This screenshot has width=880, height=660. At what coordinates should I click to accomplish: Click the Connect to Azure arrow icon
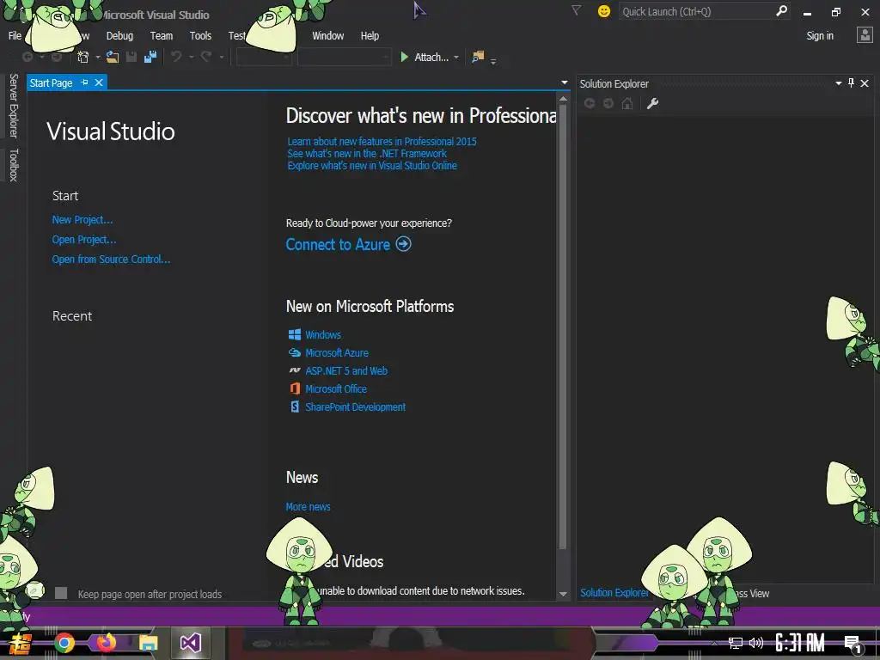tap(404, 244)
